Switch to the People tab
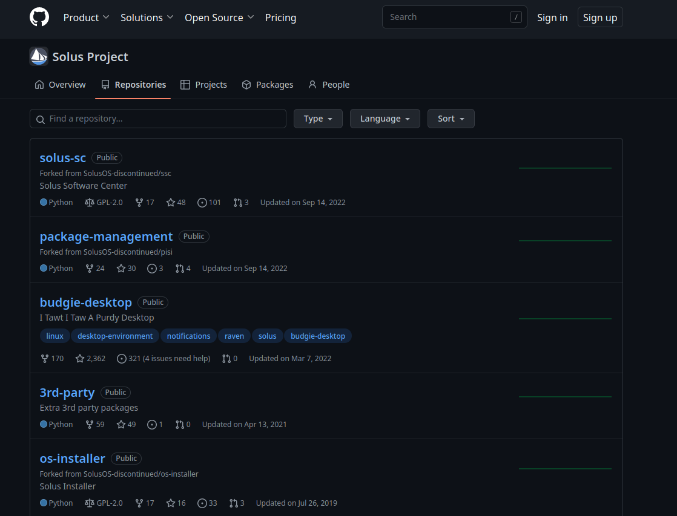Image resolution: width=677 pixels, height=516 pixels. (329, 85)
